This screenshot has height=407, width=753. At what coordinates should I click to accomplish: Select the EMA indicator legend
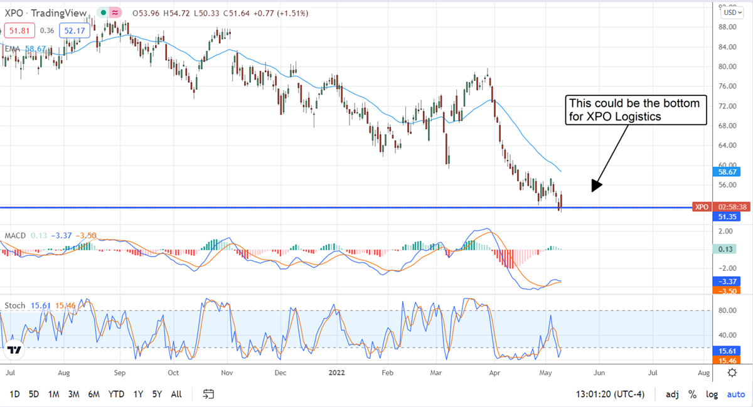[x=13, y=48]
